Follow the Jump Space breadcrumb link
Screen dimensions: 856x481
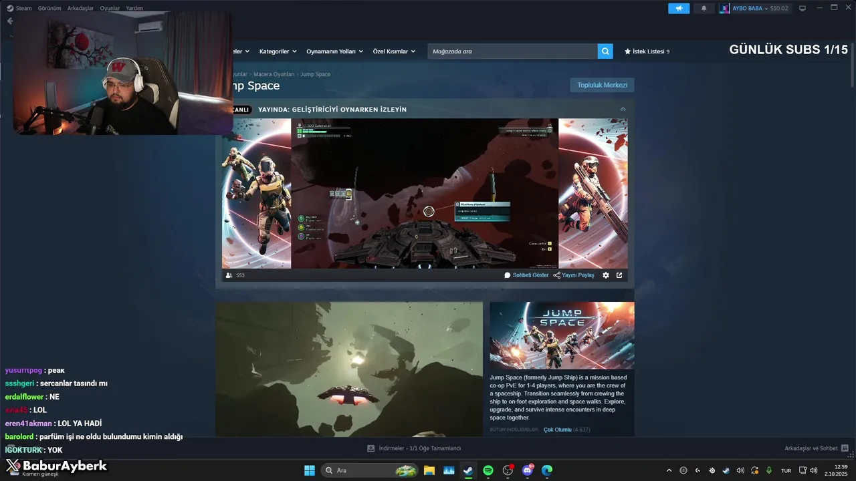315,74
